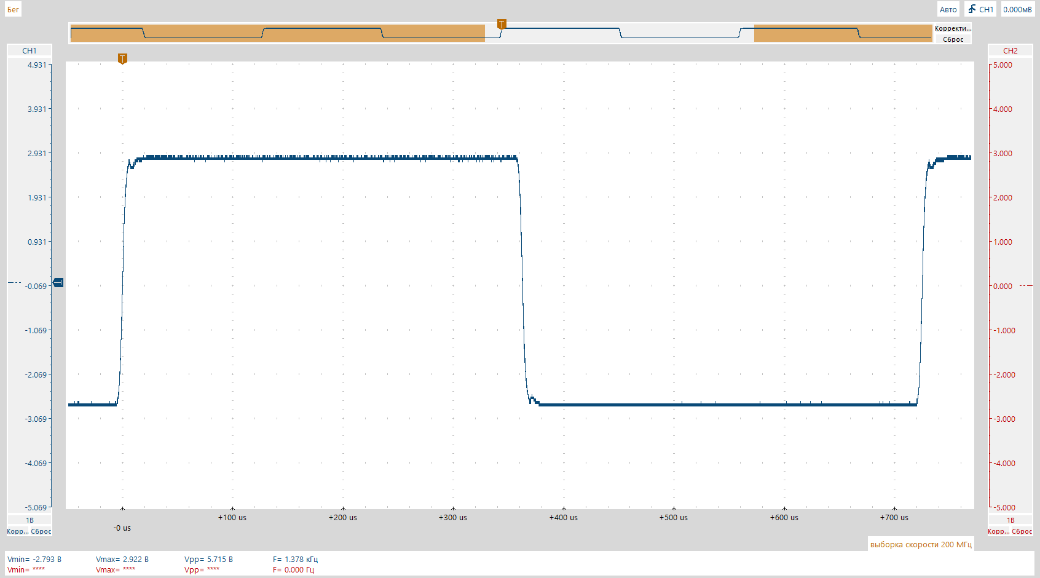Image resolution: width=1040 pixels, height=578 pixels.
Task: Click the +700 us time axis label
Action: [x=894, y=517]
